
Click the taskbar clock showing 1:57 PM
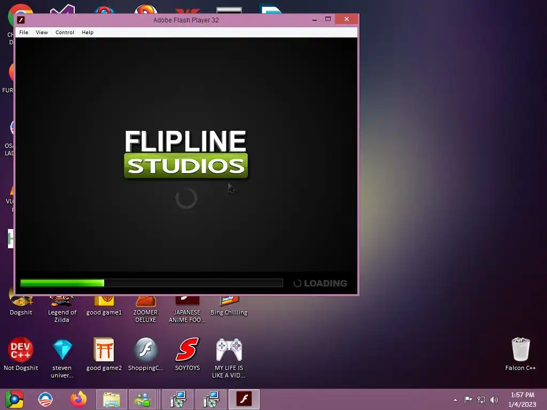tap(522, 399)
